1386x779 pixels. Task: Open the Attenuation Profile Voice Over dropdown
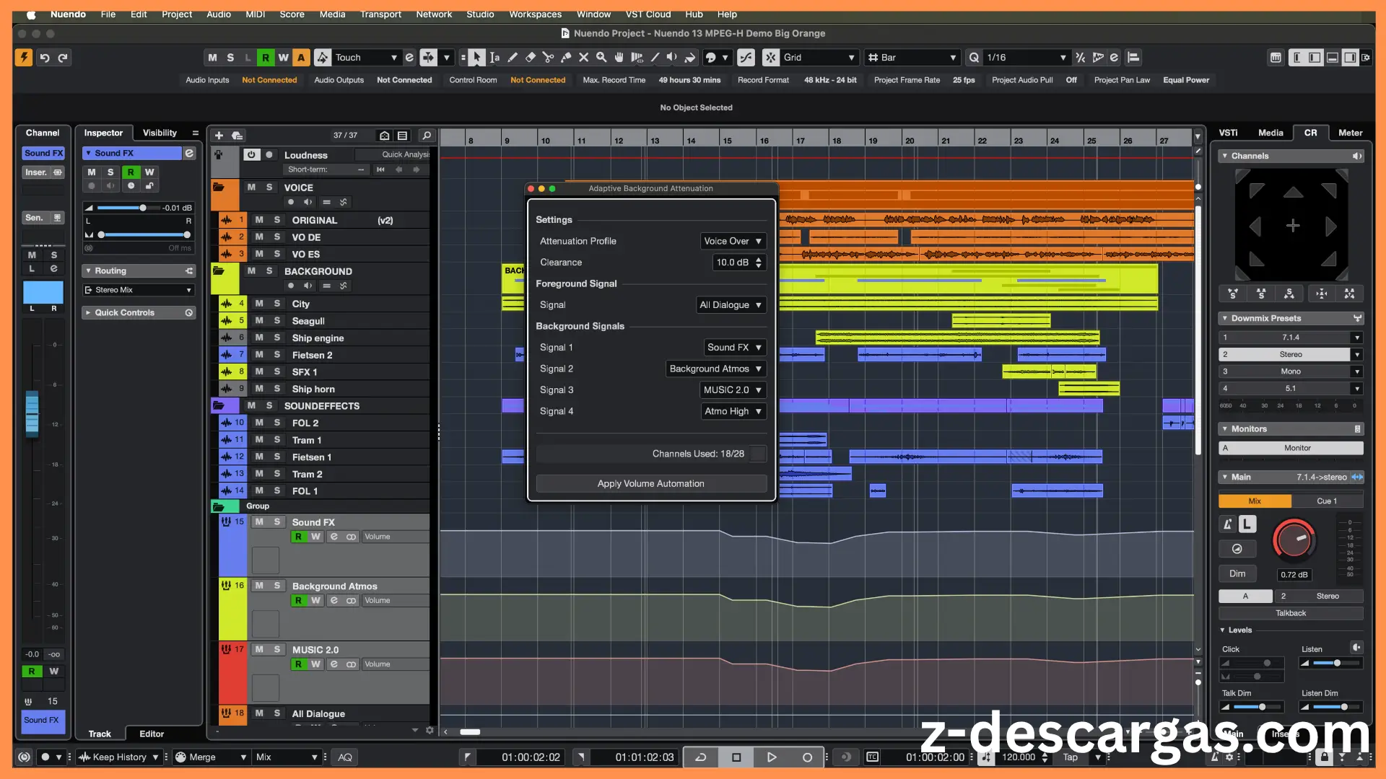pos(733,241)
